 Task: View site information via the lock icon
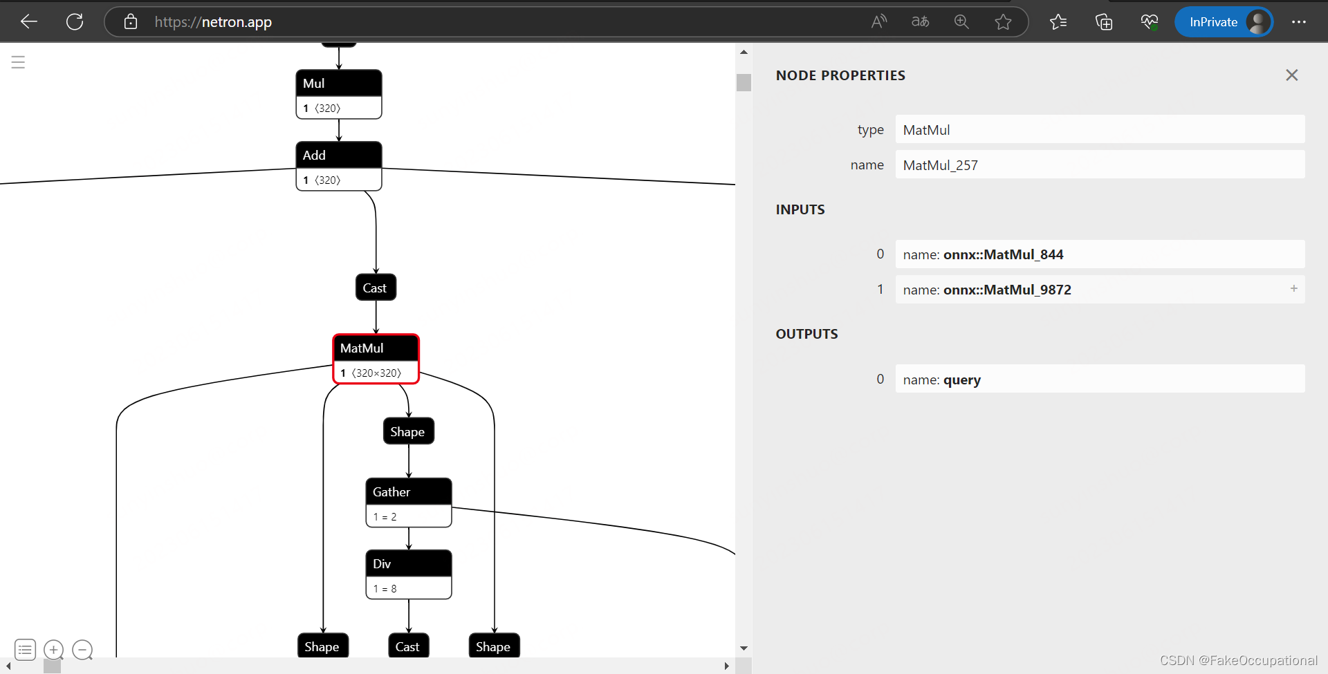click(130, 21)
